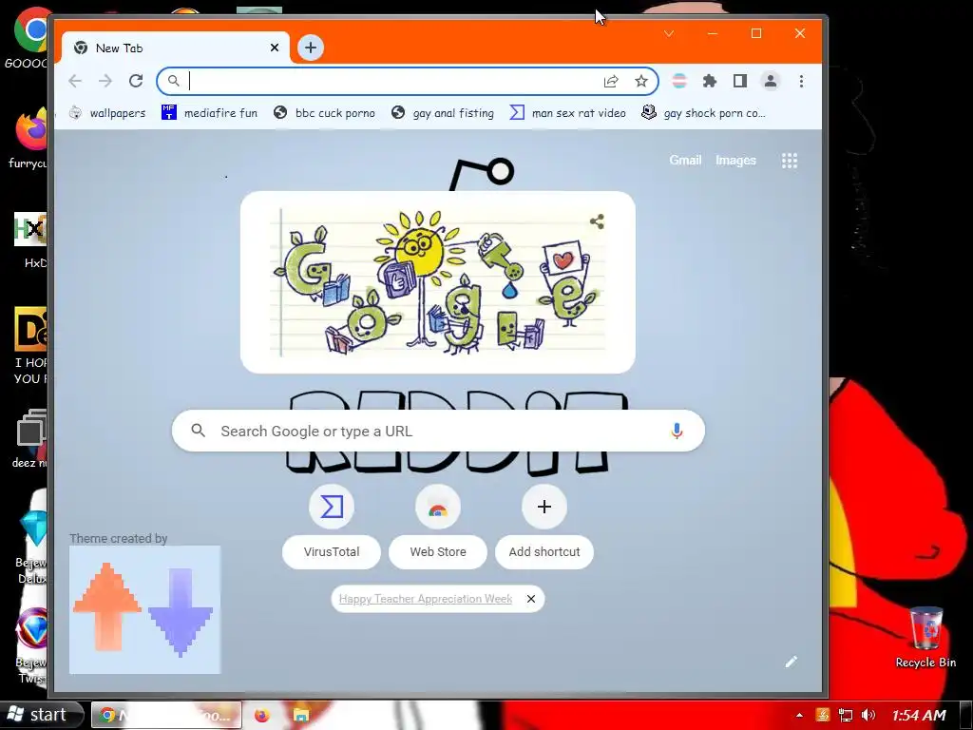The width and height of the screenshot is (973, 730).
Task: Toggle the side panel icon
Action: pyautogui.click(x=739, y=81)
